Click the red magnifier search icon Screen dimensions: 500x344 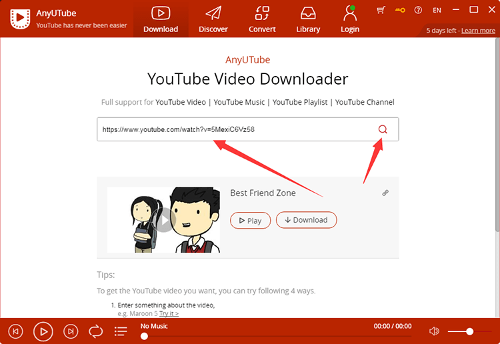[x=383, y=129]
